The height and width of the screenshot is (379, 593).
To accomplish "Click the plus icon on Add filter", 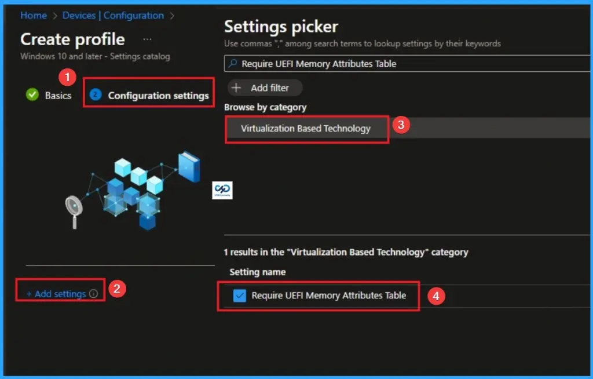I will point(237,88).
